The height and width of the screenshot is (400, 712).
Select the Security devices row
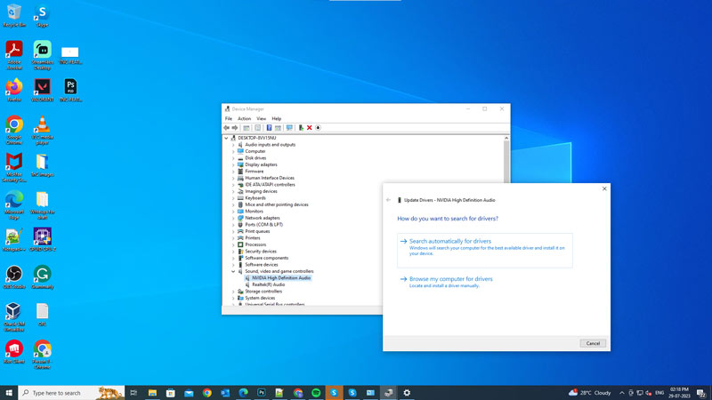(261, 252)
